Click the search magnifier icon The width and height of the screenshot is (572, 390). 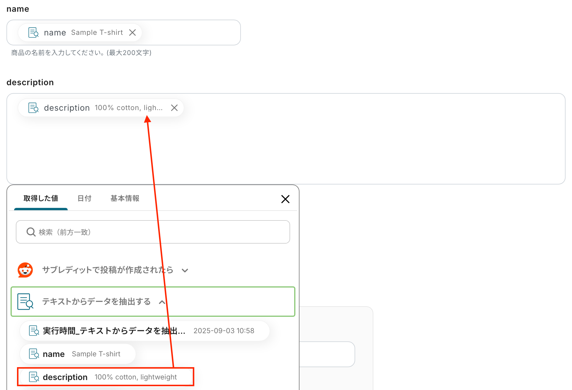click(x=31, y=232)
